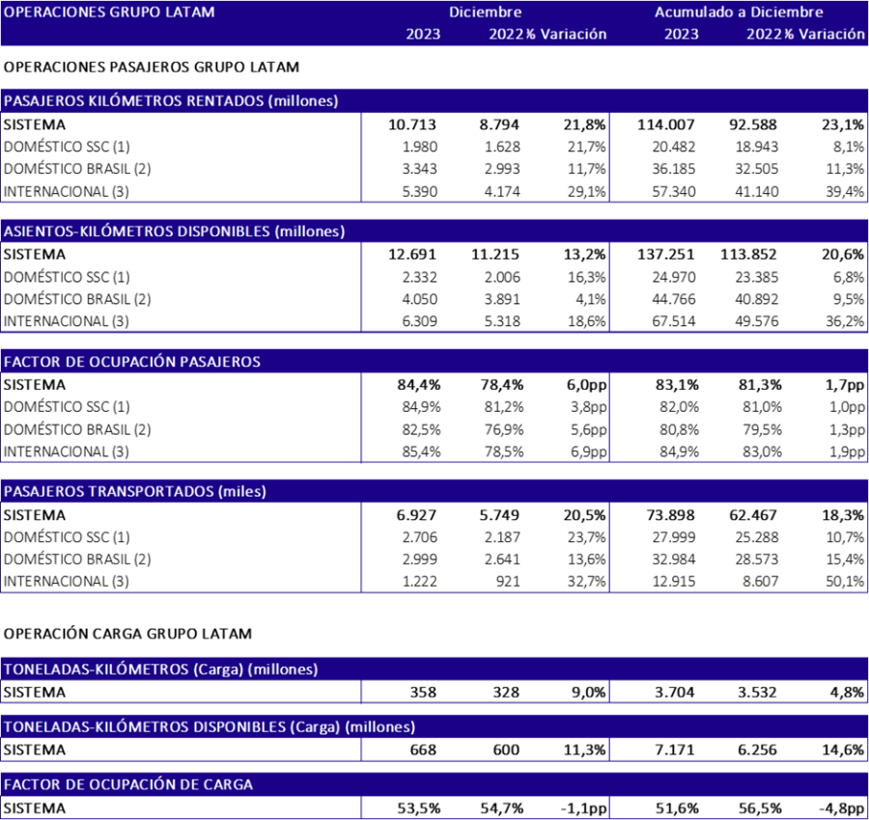Select ASK Sistema December 2022 value 11.215
This screenshot has height=820, width=869.
click(495, 255)
